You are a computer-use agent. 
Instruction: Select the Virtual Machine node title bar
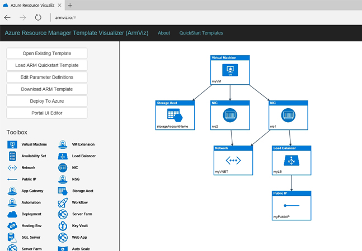(230, 58)
